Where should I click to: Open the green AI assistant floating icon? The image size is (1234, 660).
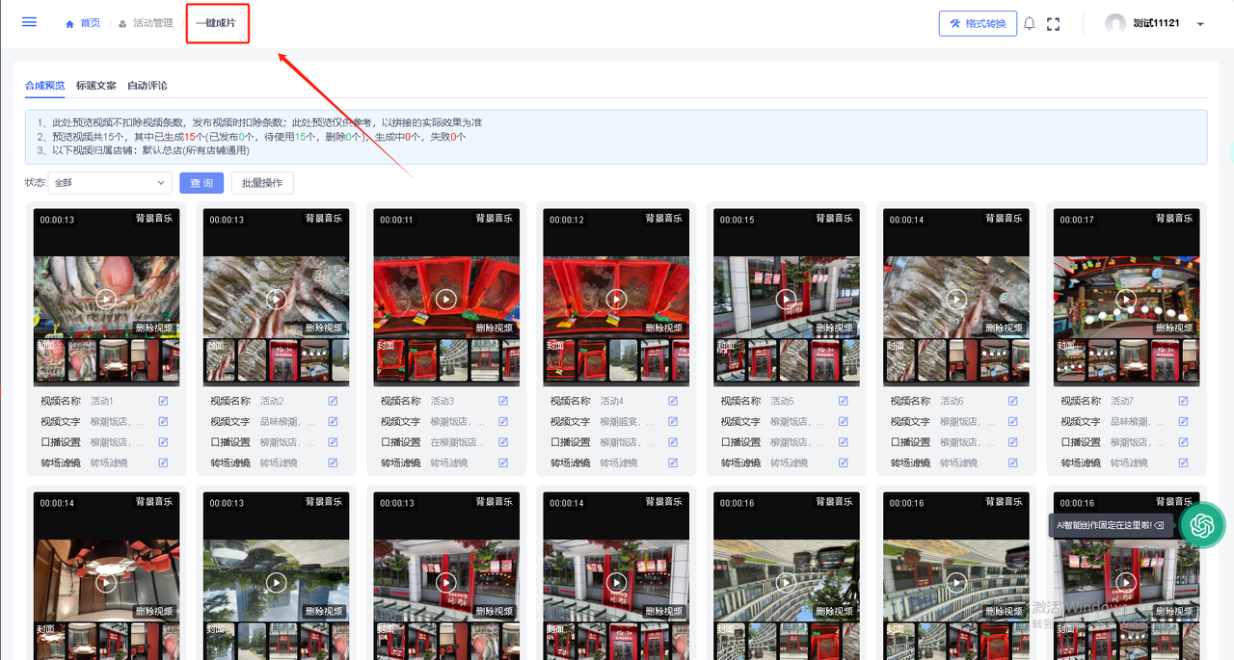1202,525
